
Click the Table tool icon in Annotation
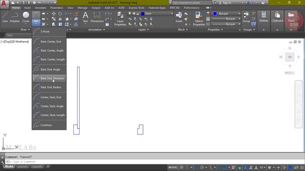click(x=107, y=24)
